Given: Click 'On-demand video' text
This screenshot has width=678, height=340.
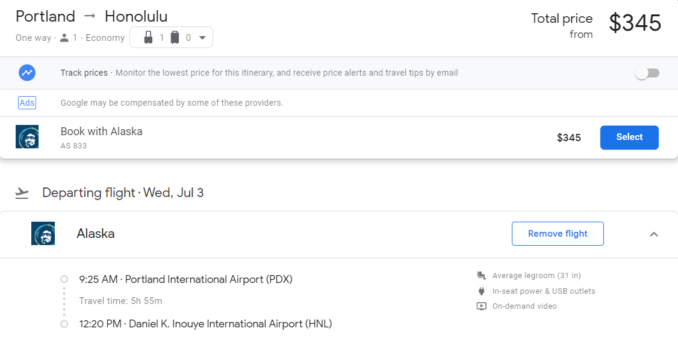Looking at the screenshot, I should tap(524, 306).
